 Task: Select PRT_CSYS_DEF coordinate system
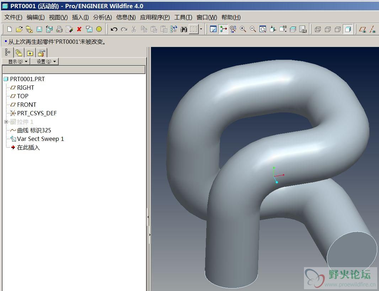click(33, 113)
